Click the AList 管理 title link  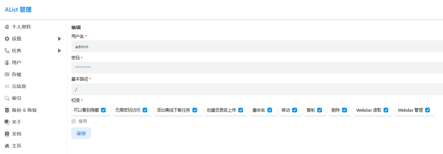point(18,10)
